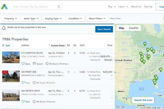The image size is (164, 109).
Task: Click No Buyer's Premium icon for 820 Pkwy Ave
Action: coord(34,83)
